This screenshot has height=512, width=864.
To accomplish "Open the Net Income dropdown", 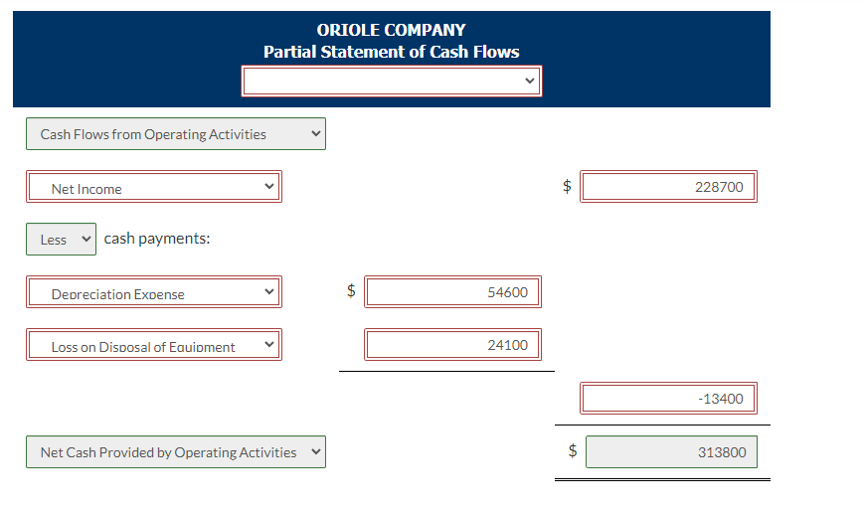I will [x=153, y=187].
